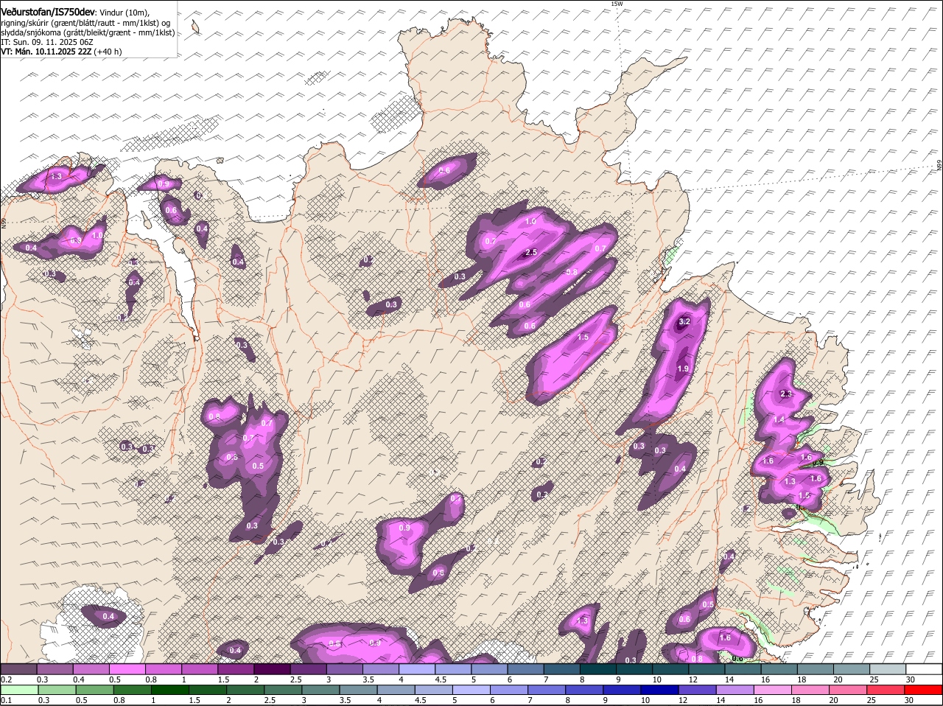The width and height of the screenshot is (943, 706).
Task: Click the bright pink snow swatch between 0.5 and 0.8
Action: tap(127, 669)
